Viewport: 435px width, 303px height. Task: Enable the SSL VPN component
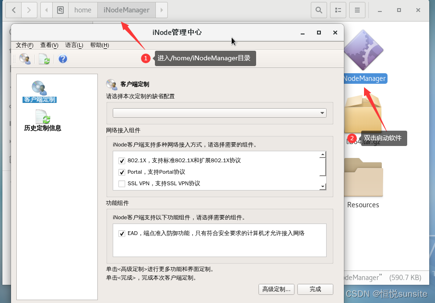(x=122, y=183)
